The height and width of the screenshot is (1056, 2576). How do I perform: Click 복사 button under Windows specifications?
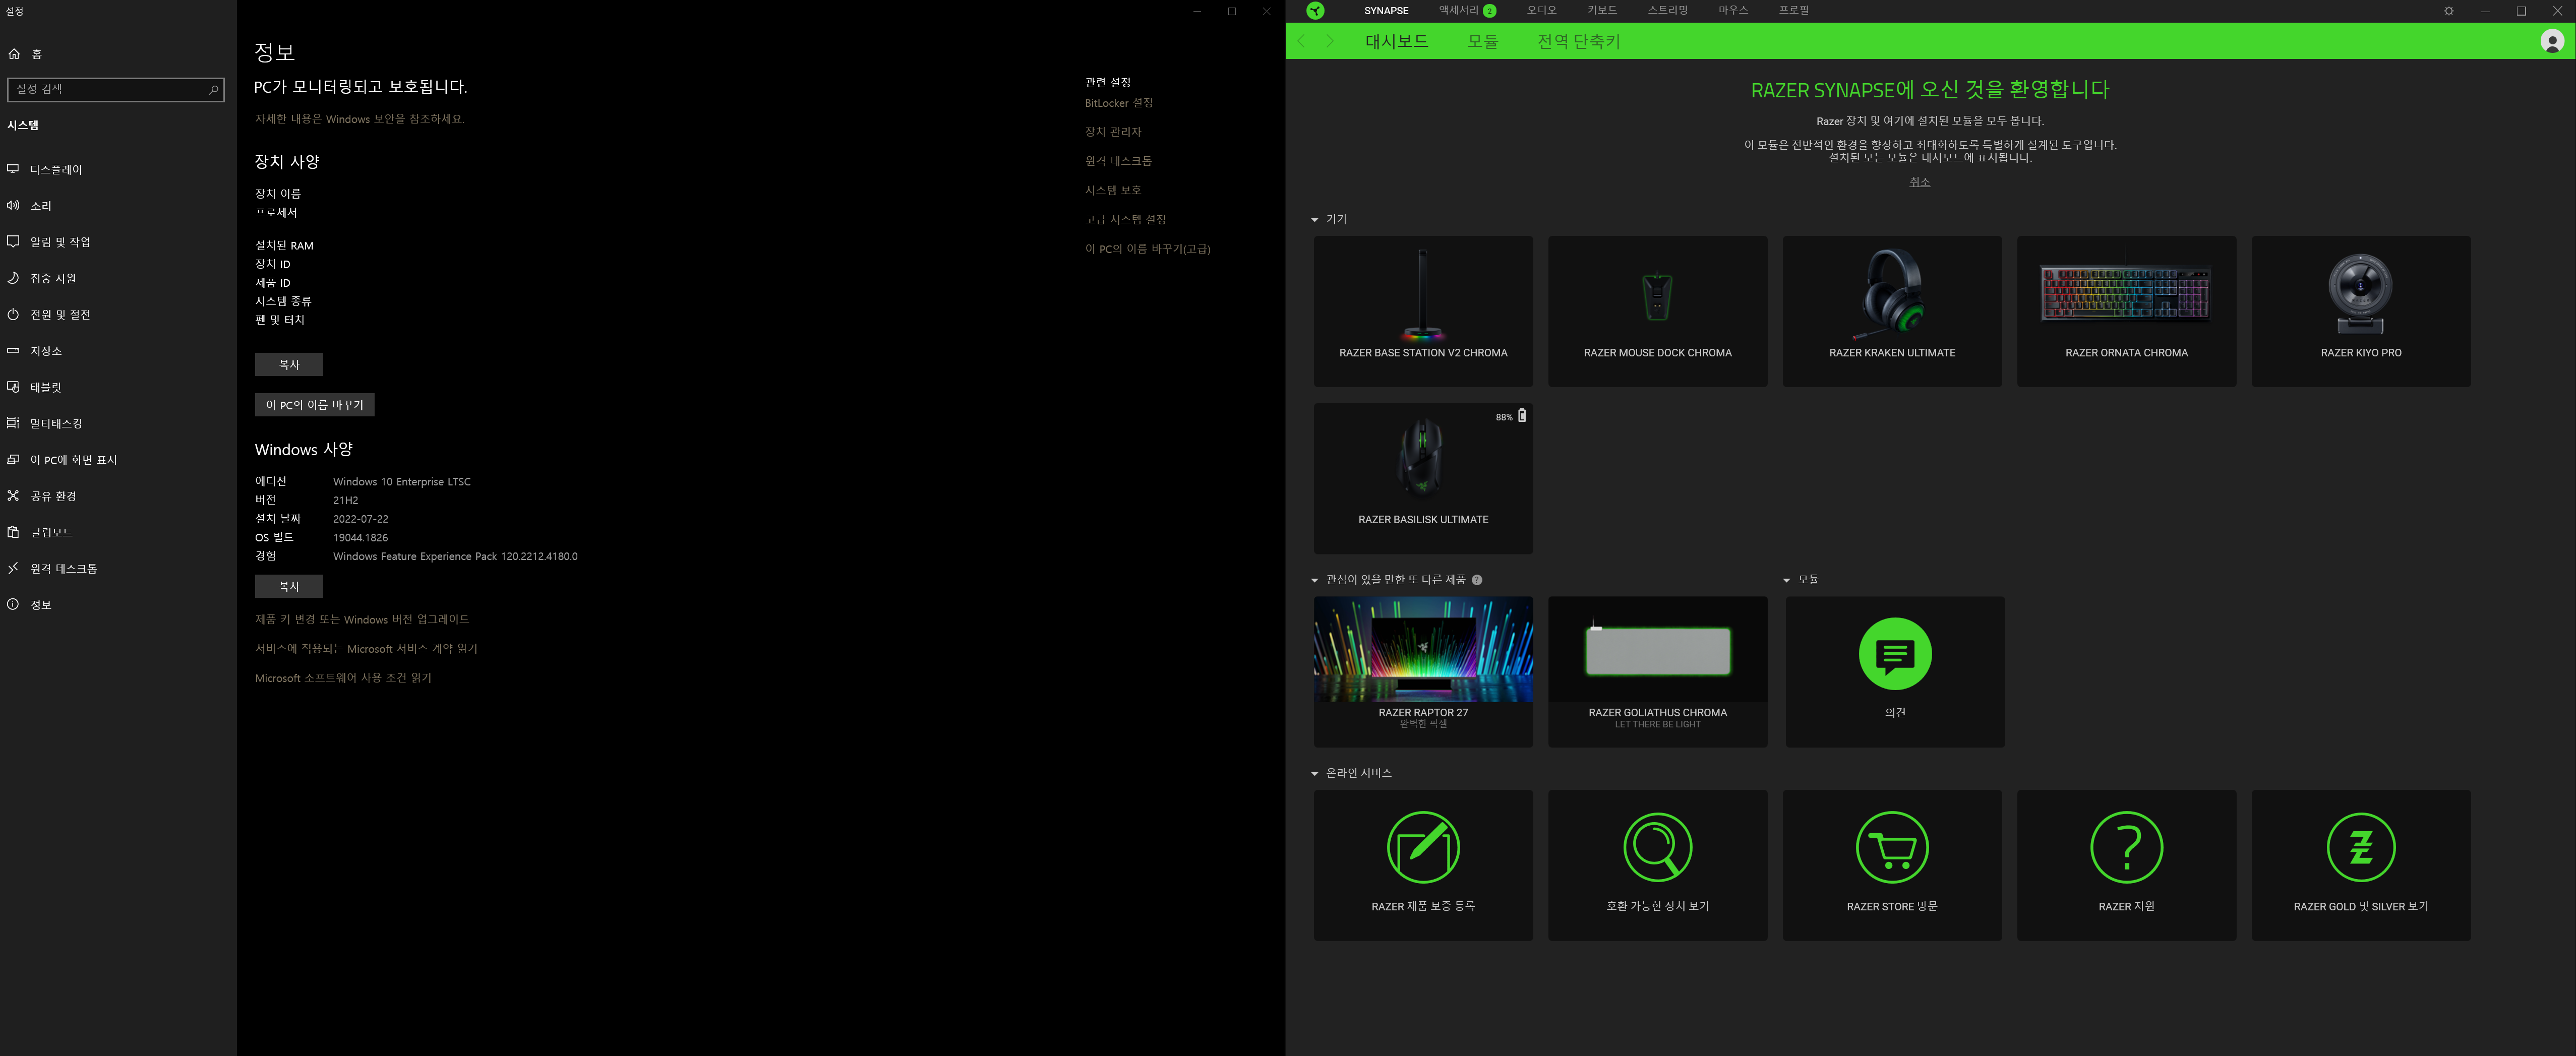click(288, 586)
